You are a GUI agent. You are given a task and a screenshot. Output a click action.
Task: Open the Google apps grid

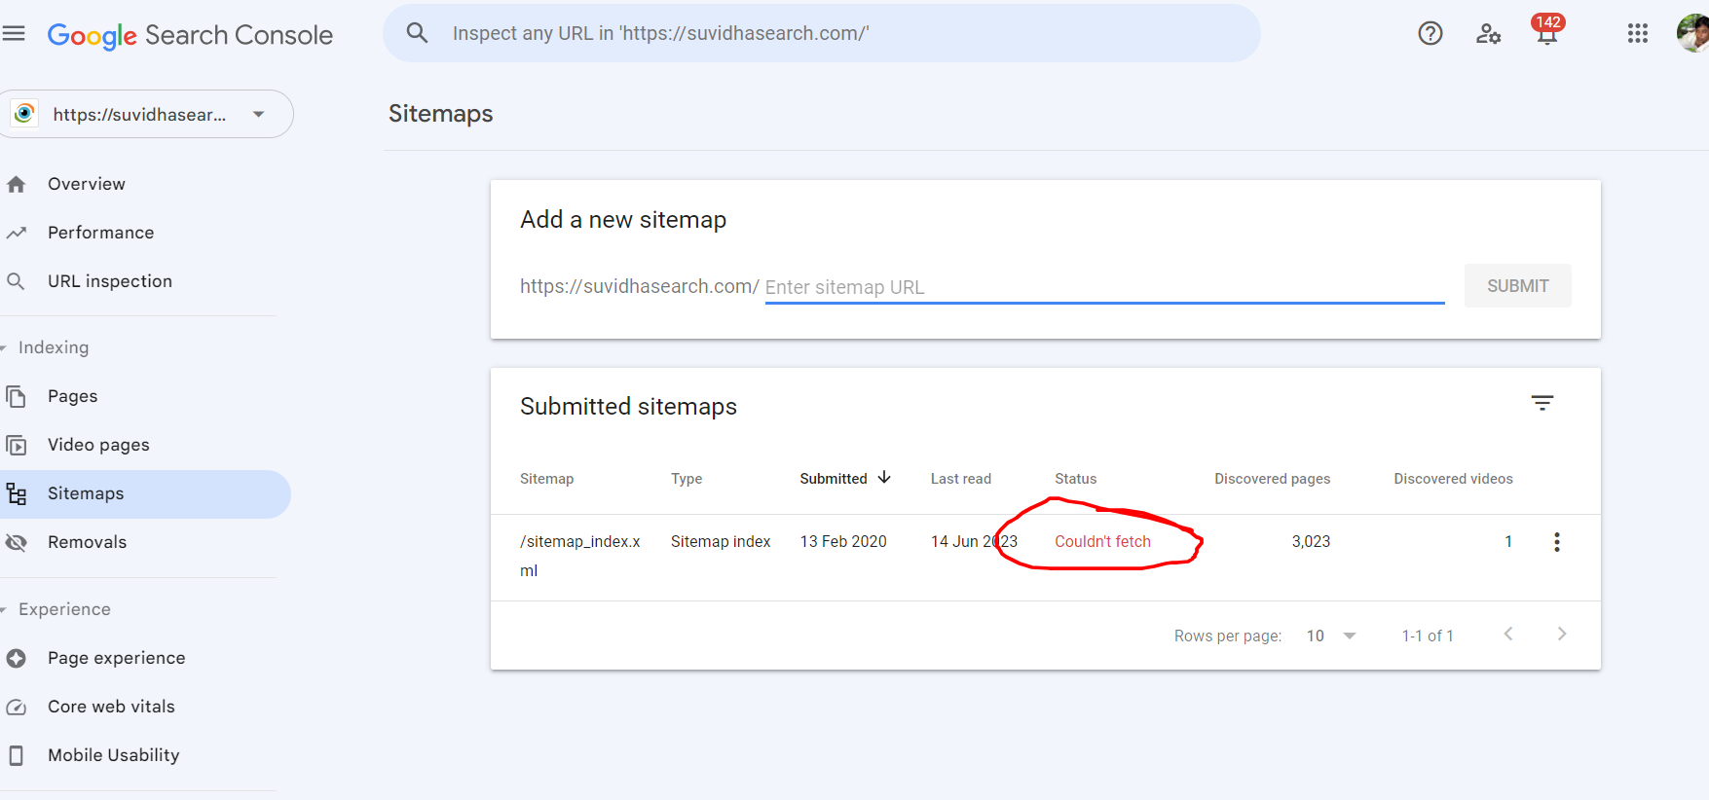[1637, 34]
